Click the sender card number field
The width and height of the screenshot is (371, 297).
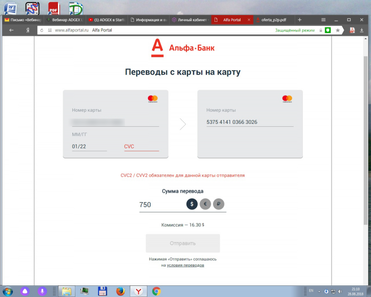coord(115,122)
